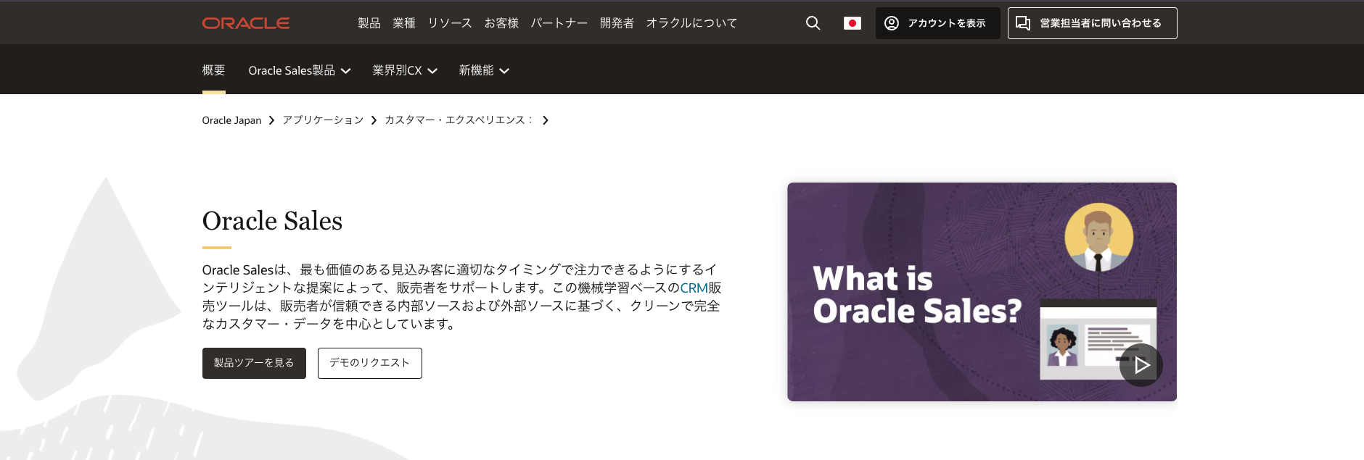Click デモのリクエスト button
This screenshot has height=460, width=1364.
[370, 363]
